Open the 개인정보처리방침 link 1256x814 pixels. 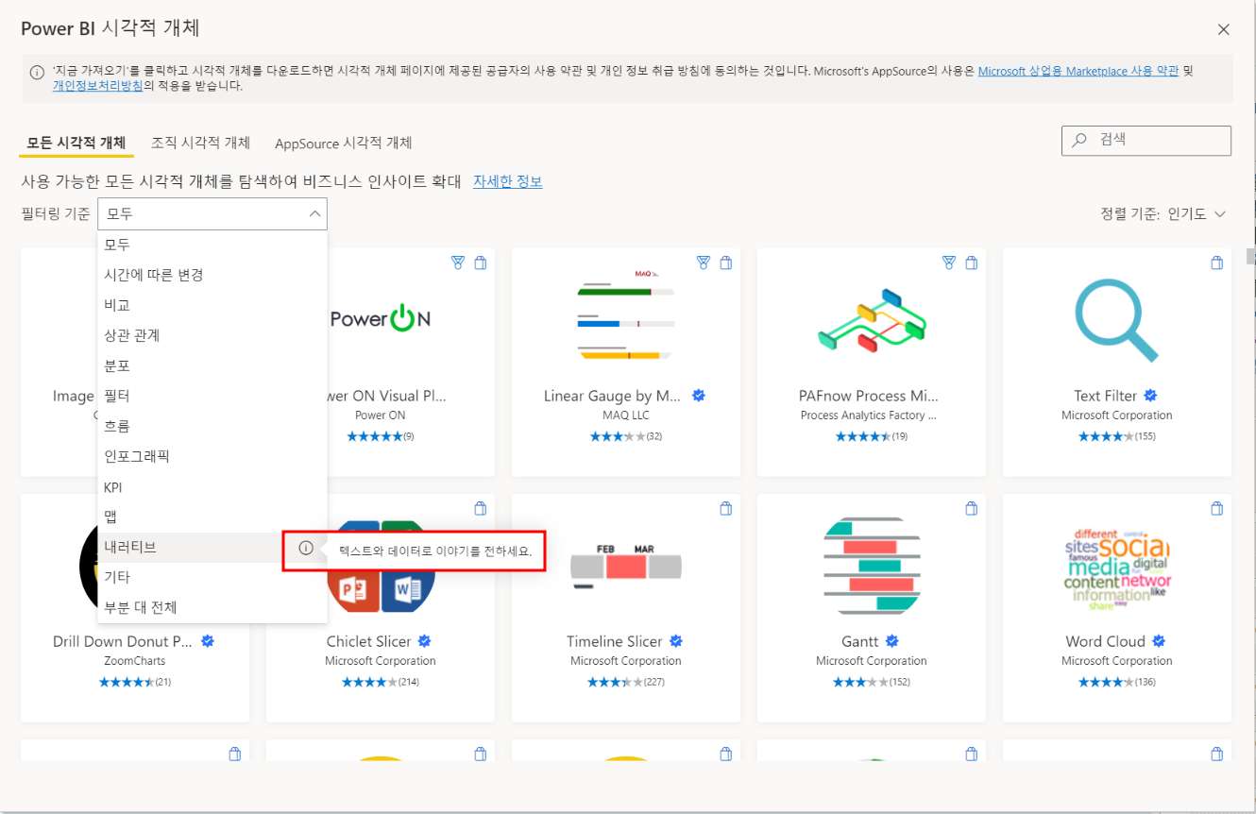tap(98, 86)
